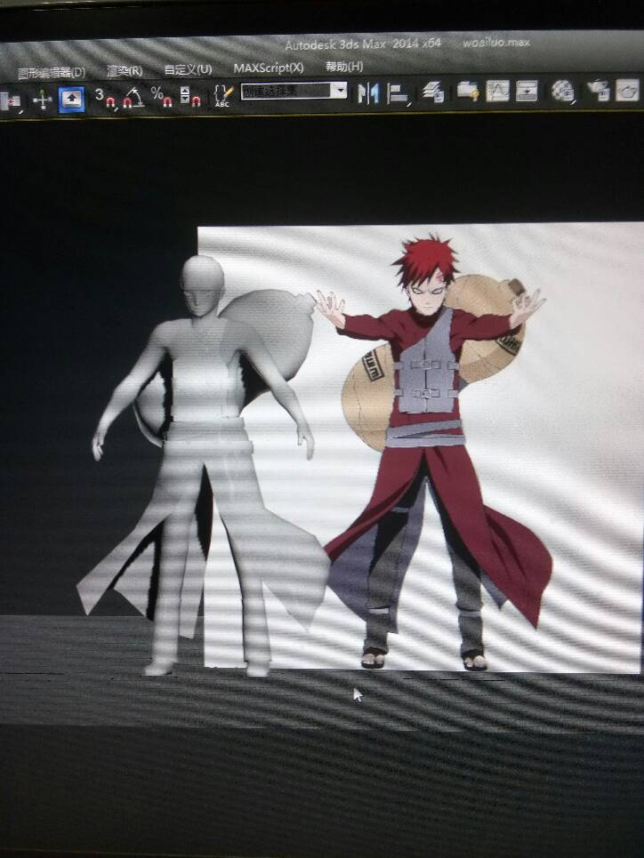Open the Material Editor
The height and width of the screenshot is (858, 644).
[563, 91]
